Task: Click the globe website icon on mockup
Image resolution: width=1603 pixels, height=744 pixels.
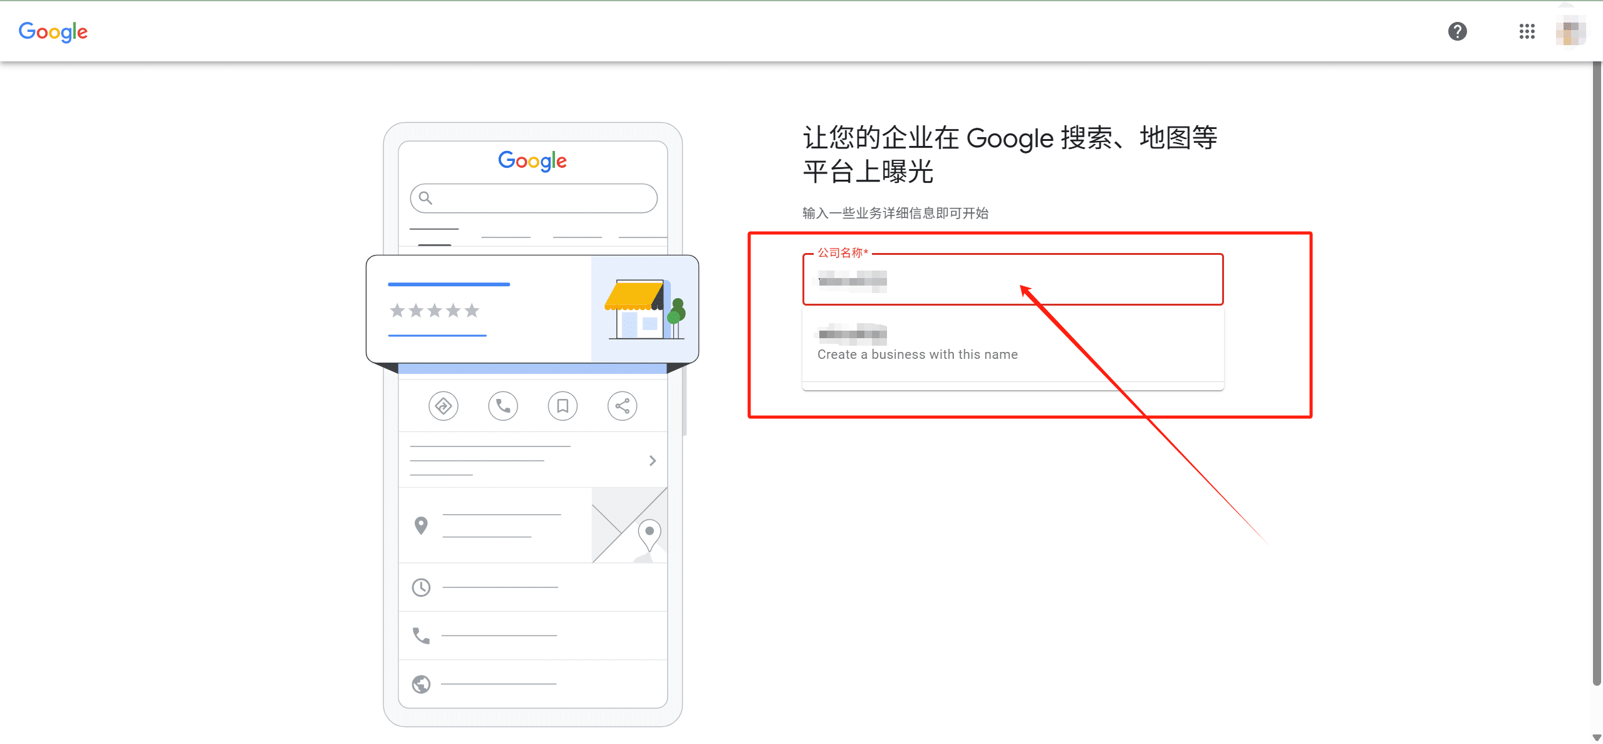Action: click(421, 684)
